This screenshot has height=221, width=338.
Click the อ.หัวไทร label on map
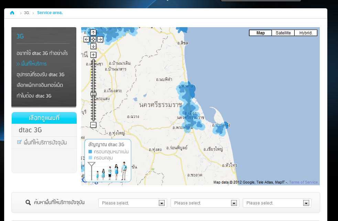pyautogui.click(x=230, y=165)
